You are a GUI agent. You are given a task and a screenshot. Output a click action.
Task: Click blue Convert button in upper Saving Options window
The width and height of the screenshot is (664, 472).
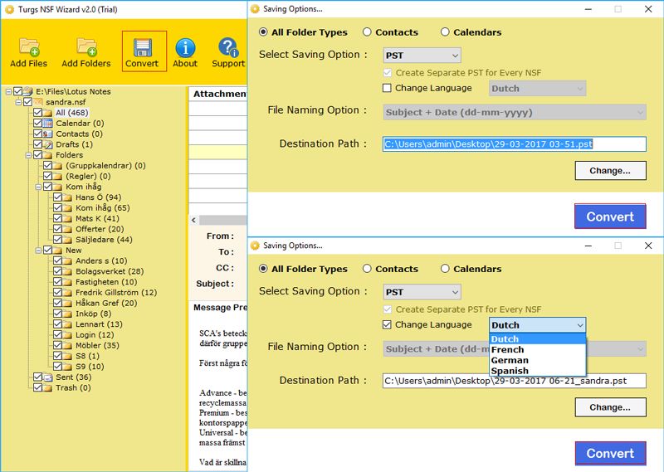coord(610,217)
